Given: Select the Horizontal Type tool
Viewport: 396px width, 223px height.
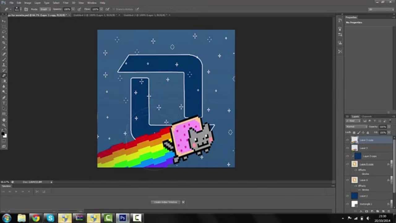Looking at the screenshot, I should point(4,103).
